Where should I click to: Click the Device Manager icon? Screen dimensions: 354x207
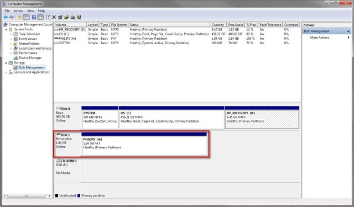point(15,58)
